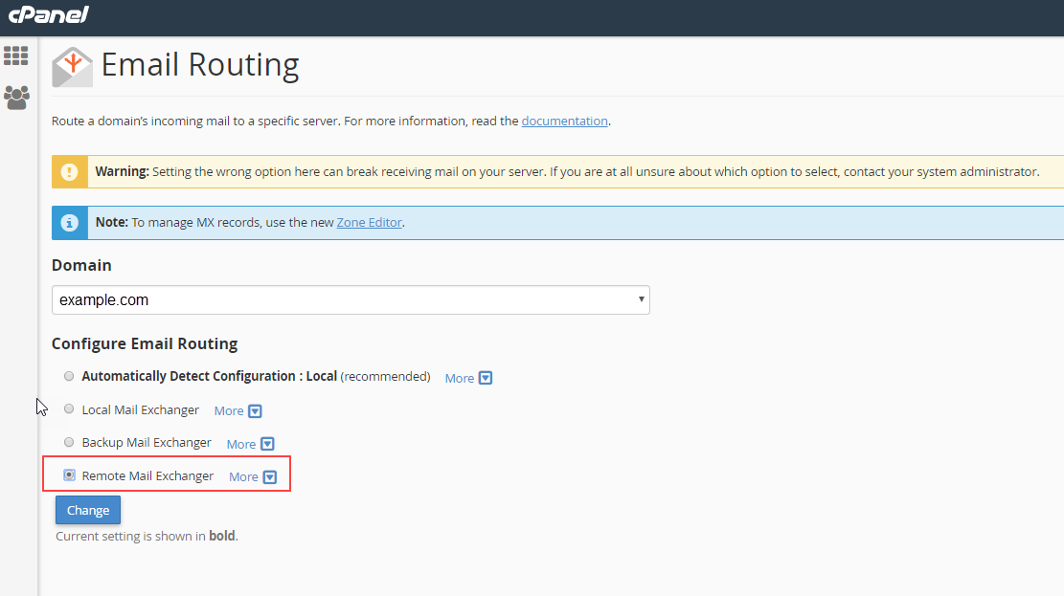Choose Backup Mail Exchanger radio option

click(69, 443)
